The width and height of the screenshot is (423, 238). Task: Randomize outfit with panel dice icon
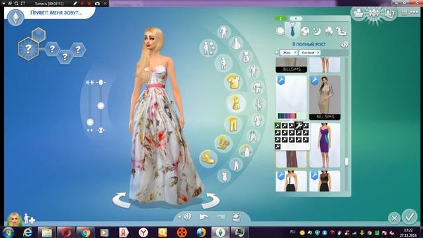[345, 44]
